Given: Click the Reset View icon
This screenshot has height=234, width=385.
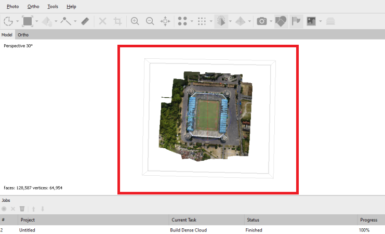Looking at the screenshot, I should [165, 21].
